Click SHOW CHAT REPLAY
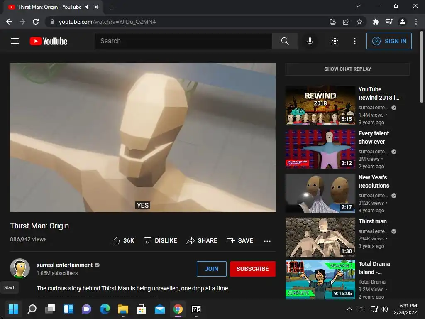The height and width of the screenshot is (319, 425). [347, 69]
